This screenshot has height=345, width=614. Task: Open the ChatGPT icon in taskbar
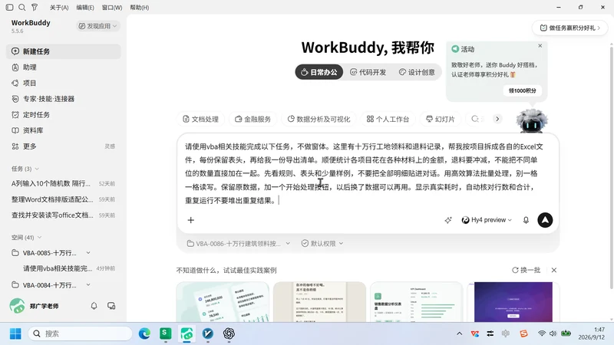click(229, 333)
